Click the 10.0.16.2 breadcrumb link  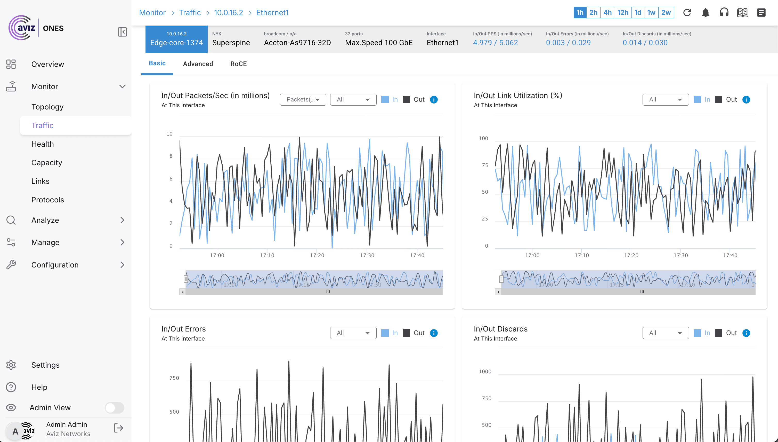(228, 12)
